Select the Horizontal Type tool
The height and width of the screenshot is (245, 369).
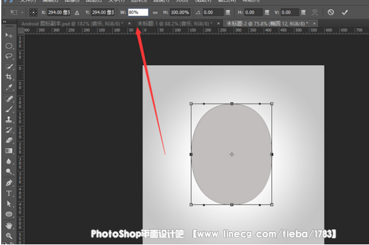[9, 193]
